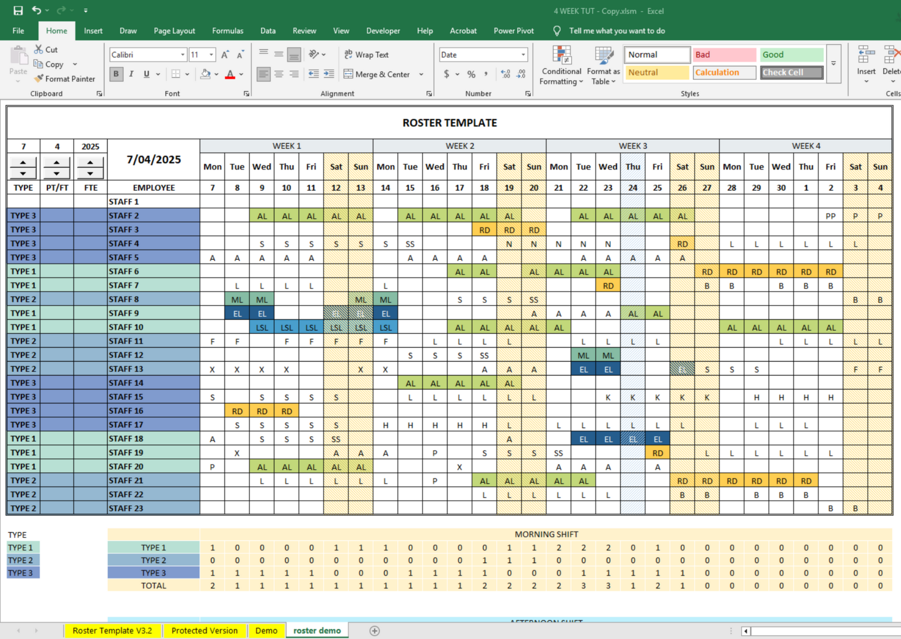
Task: Click the Increase Decimal icon
Action: point(506,74)
